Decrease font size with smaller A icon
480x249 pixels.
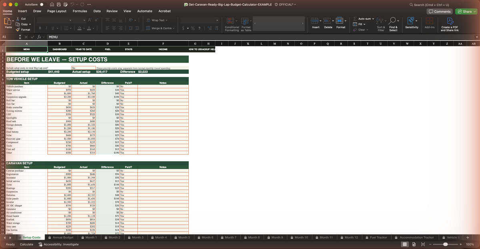pyautogui.click(x=96, y=20)
